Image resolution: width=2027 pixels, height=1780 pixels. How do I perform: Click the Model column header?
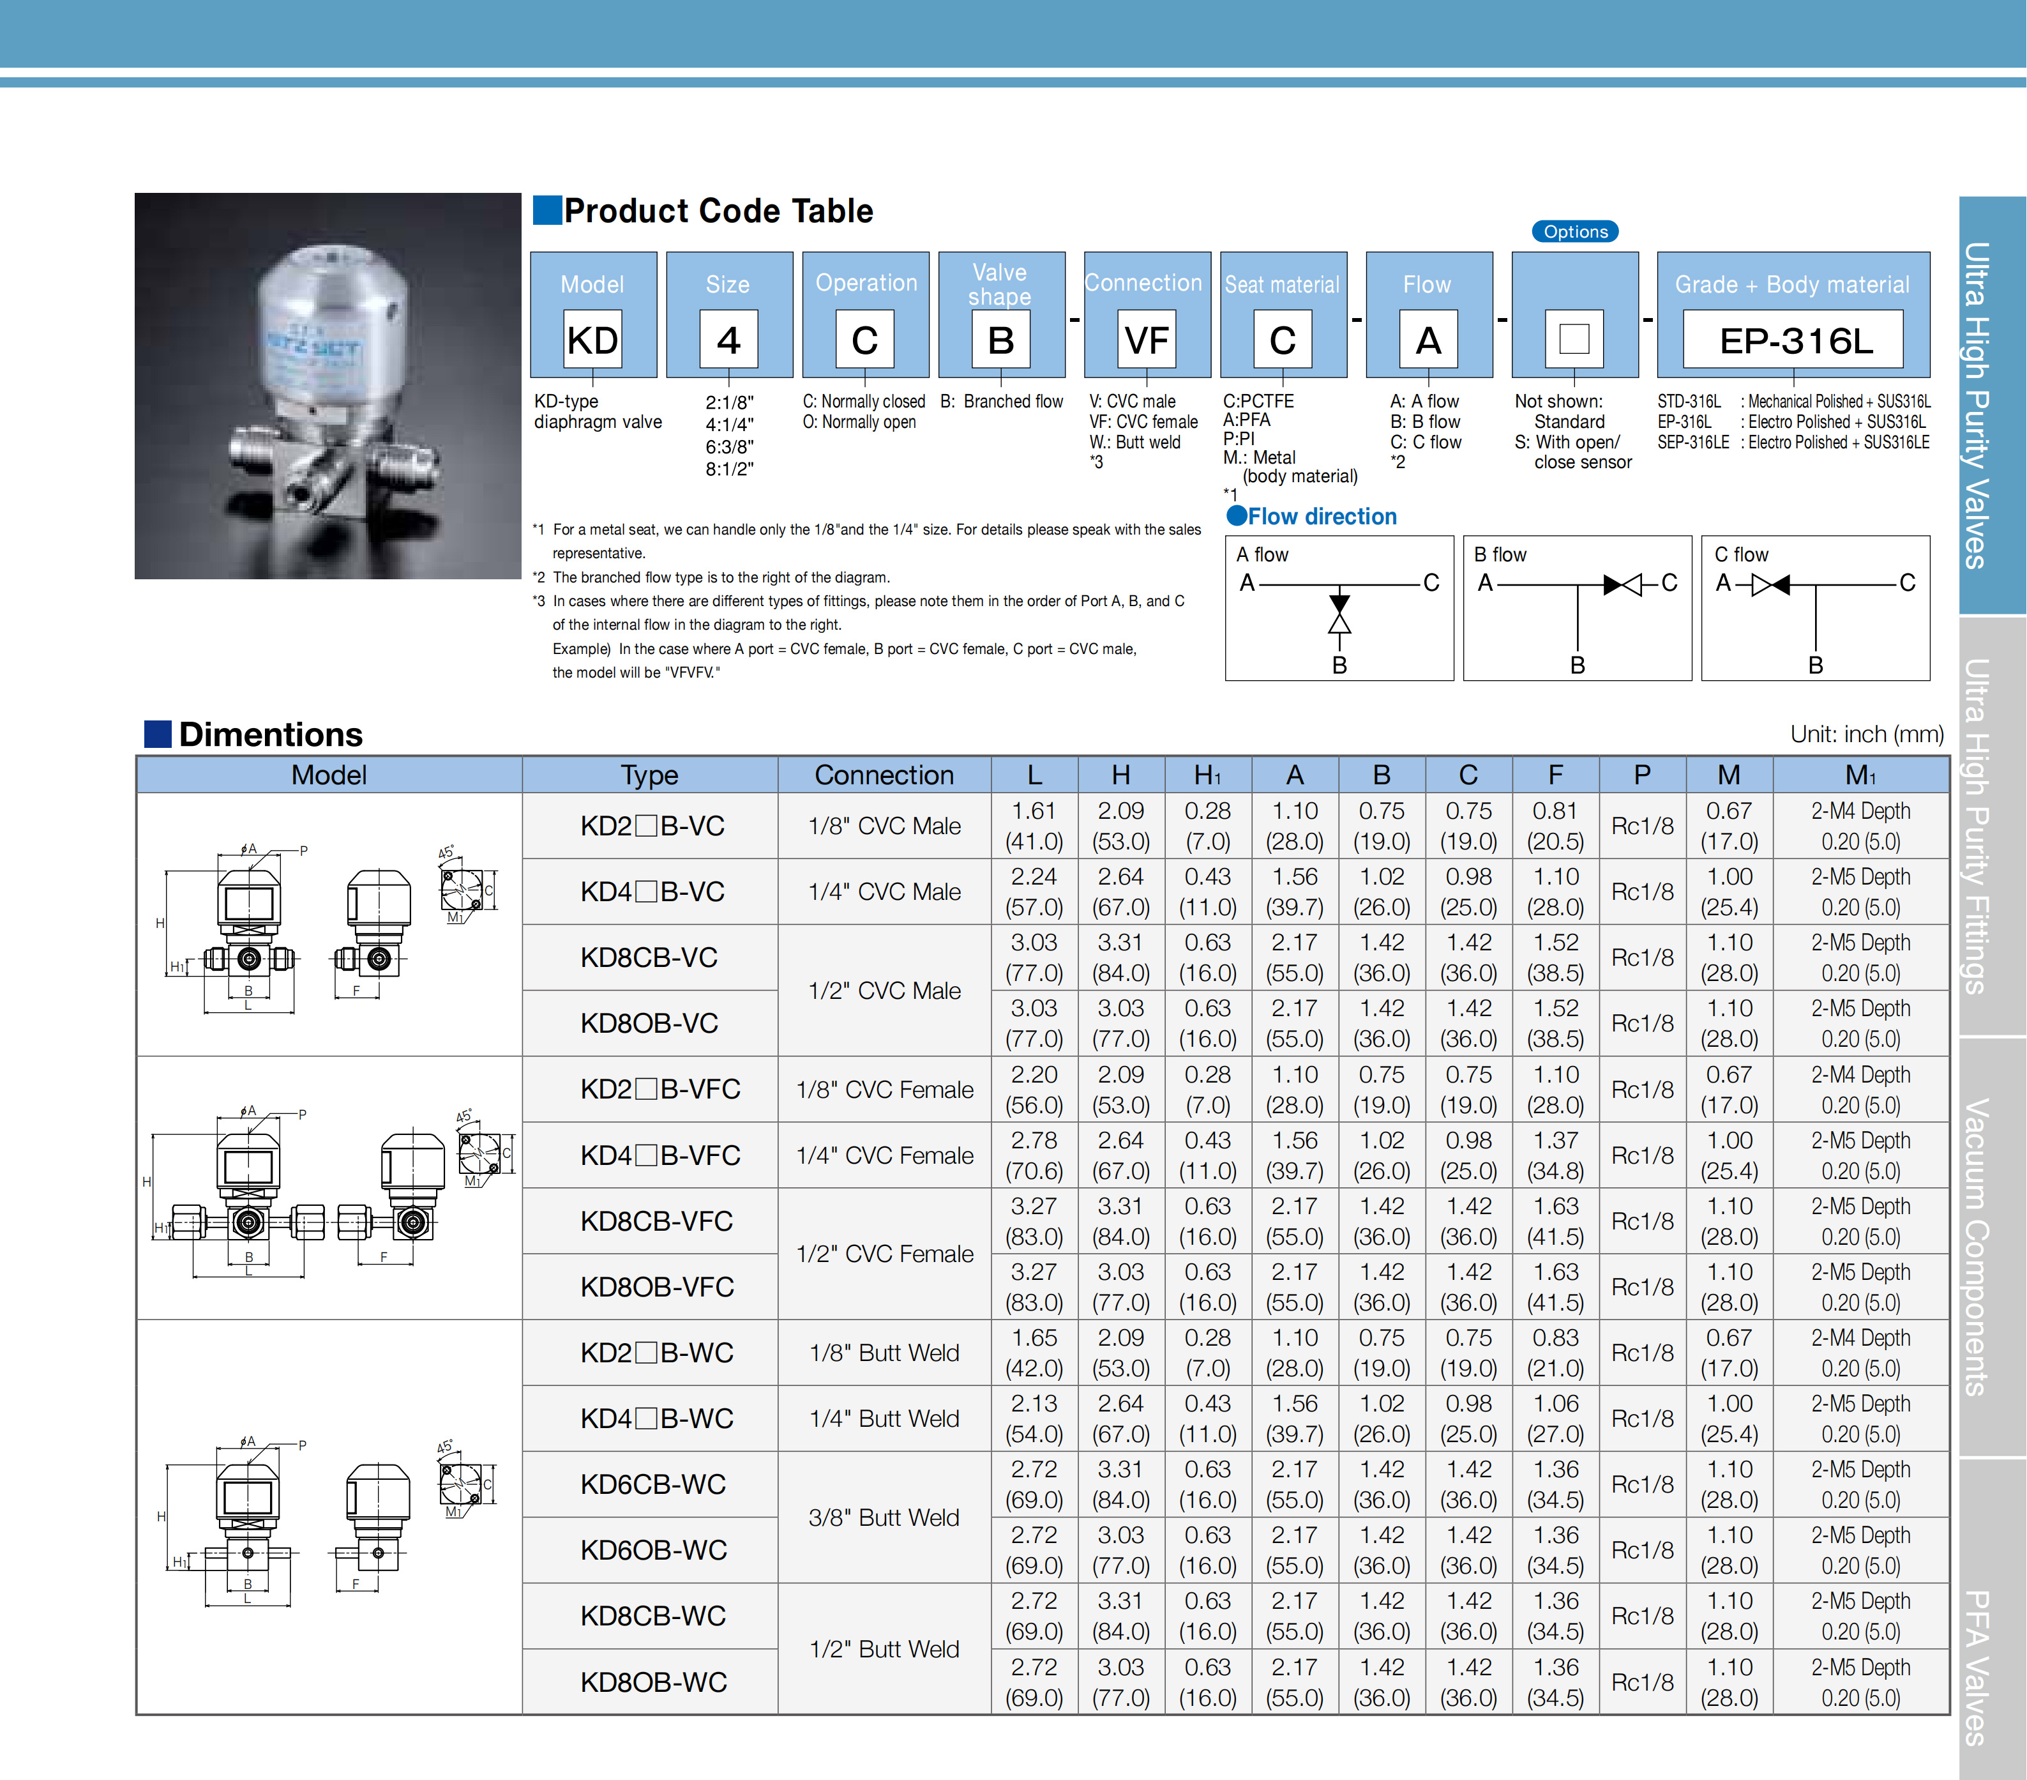point(329,775)
